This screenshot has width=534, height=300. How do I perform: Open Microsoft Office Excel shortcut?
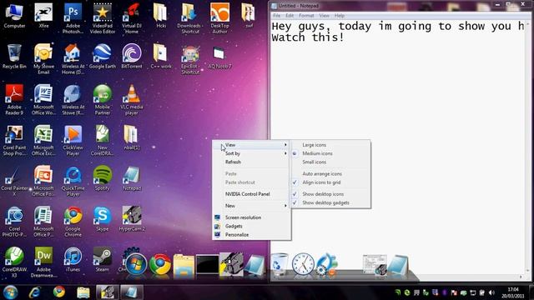pos(43,141)
